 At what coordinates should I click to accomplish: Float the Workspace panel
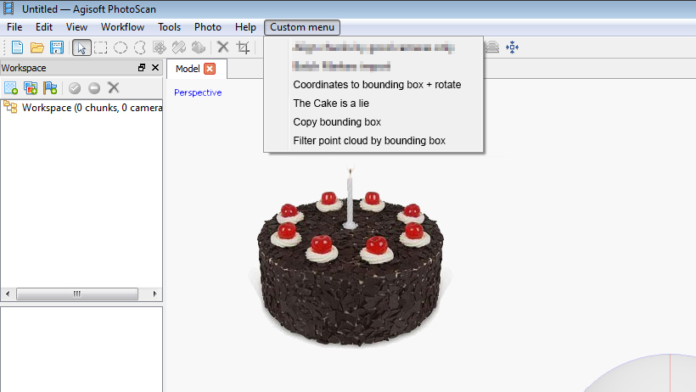click(142, 68)
